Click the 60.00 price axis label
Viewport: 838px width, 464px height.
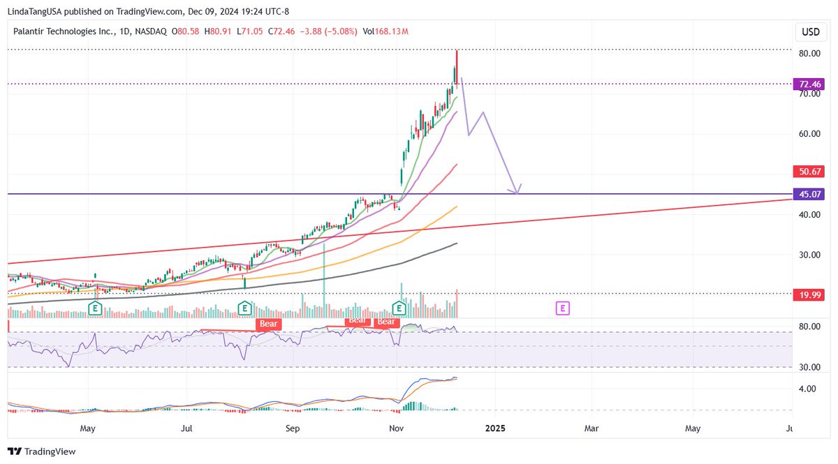(x=809, y=134)
